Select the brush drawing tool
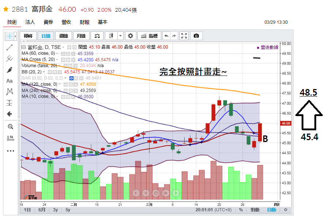The image size is (329, 219). 10,70
